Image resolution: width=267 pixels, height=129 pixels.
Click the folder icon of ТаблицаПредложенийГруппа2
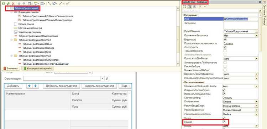[15, 56]
